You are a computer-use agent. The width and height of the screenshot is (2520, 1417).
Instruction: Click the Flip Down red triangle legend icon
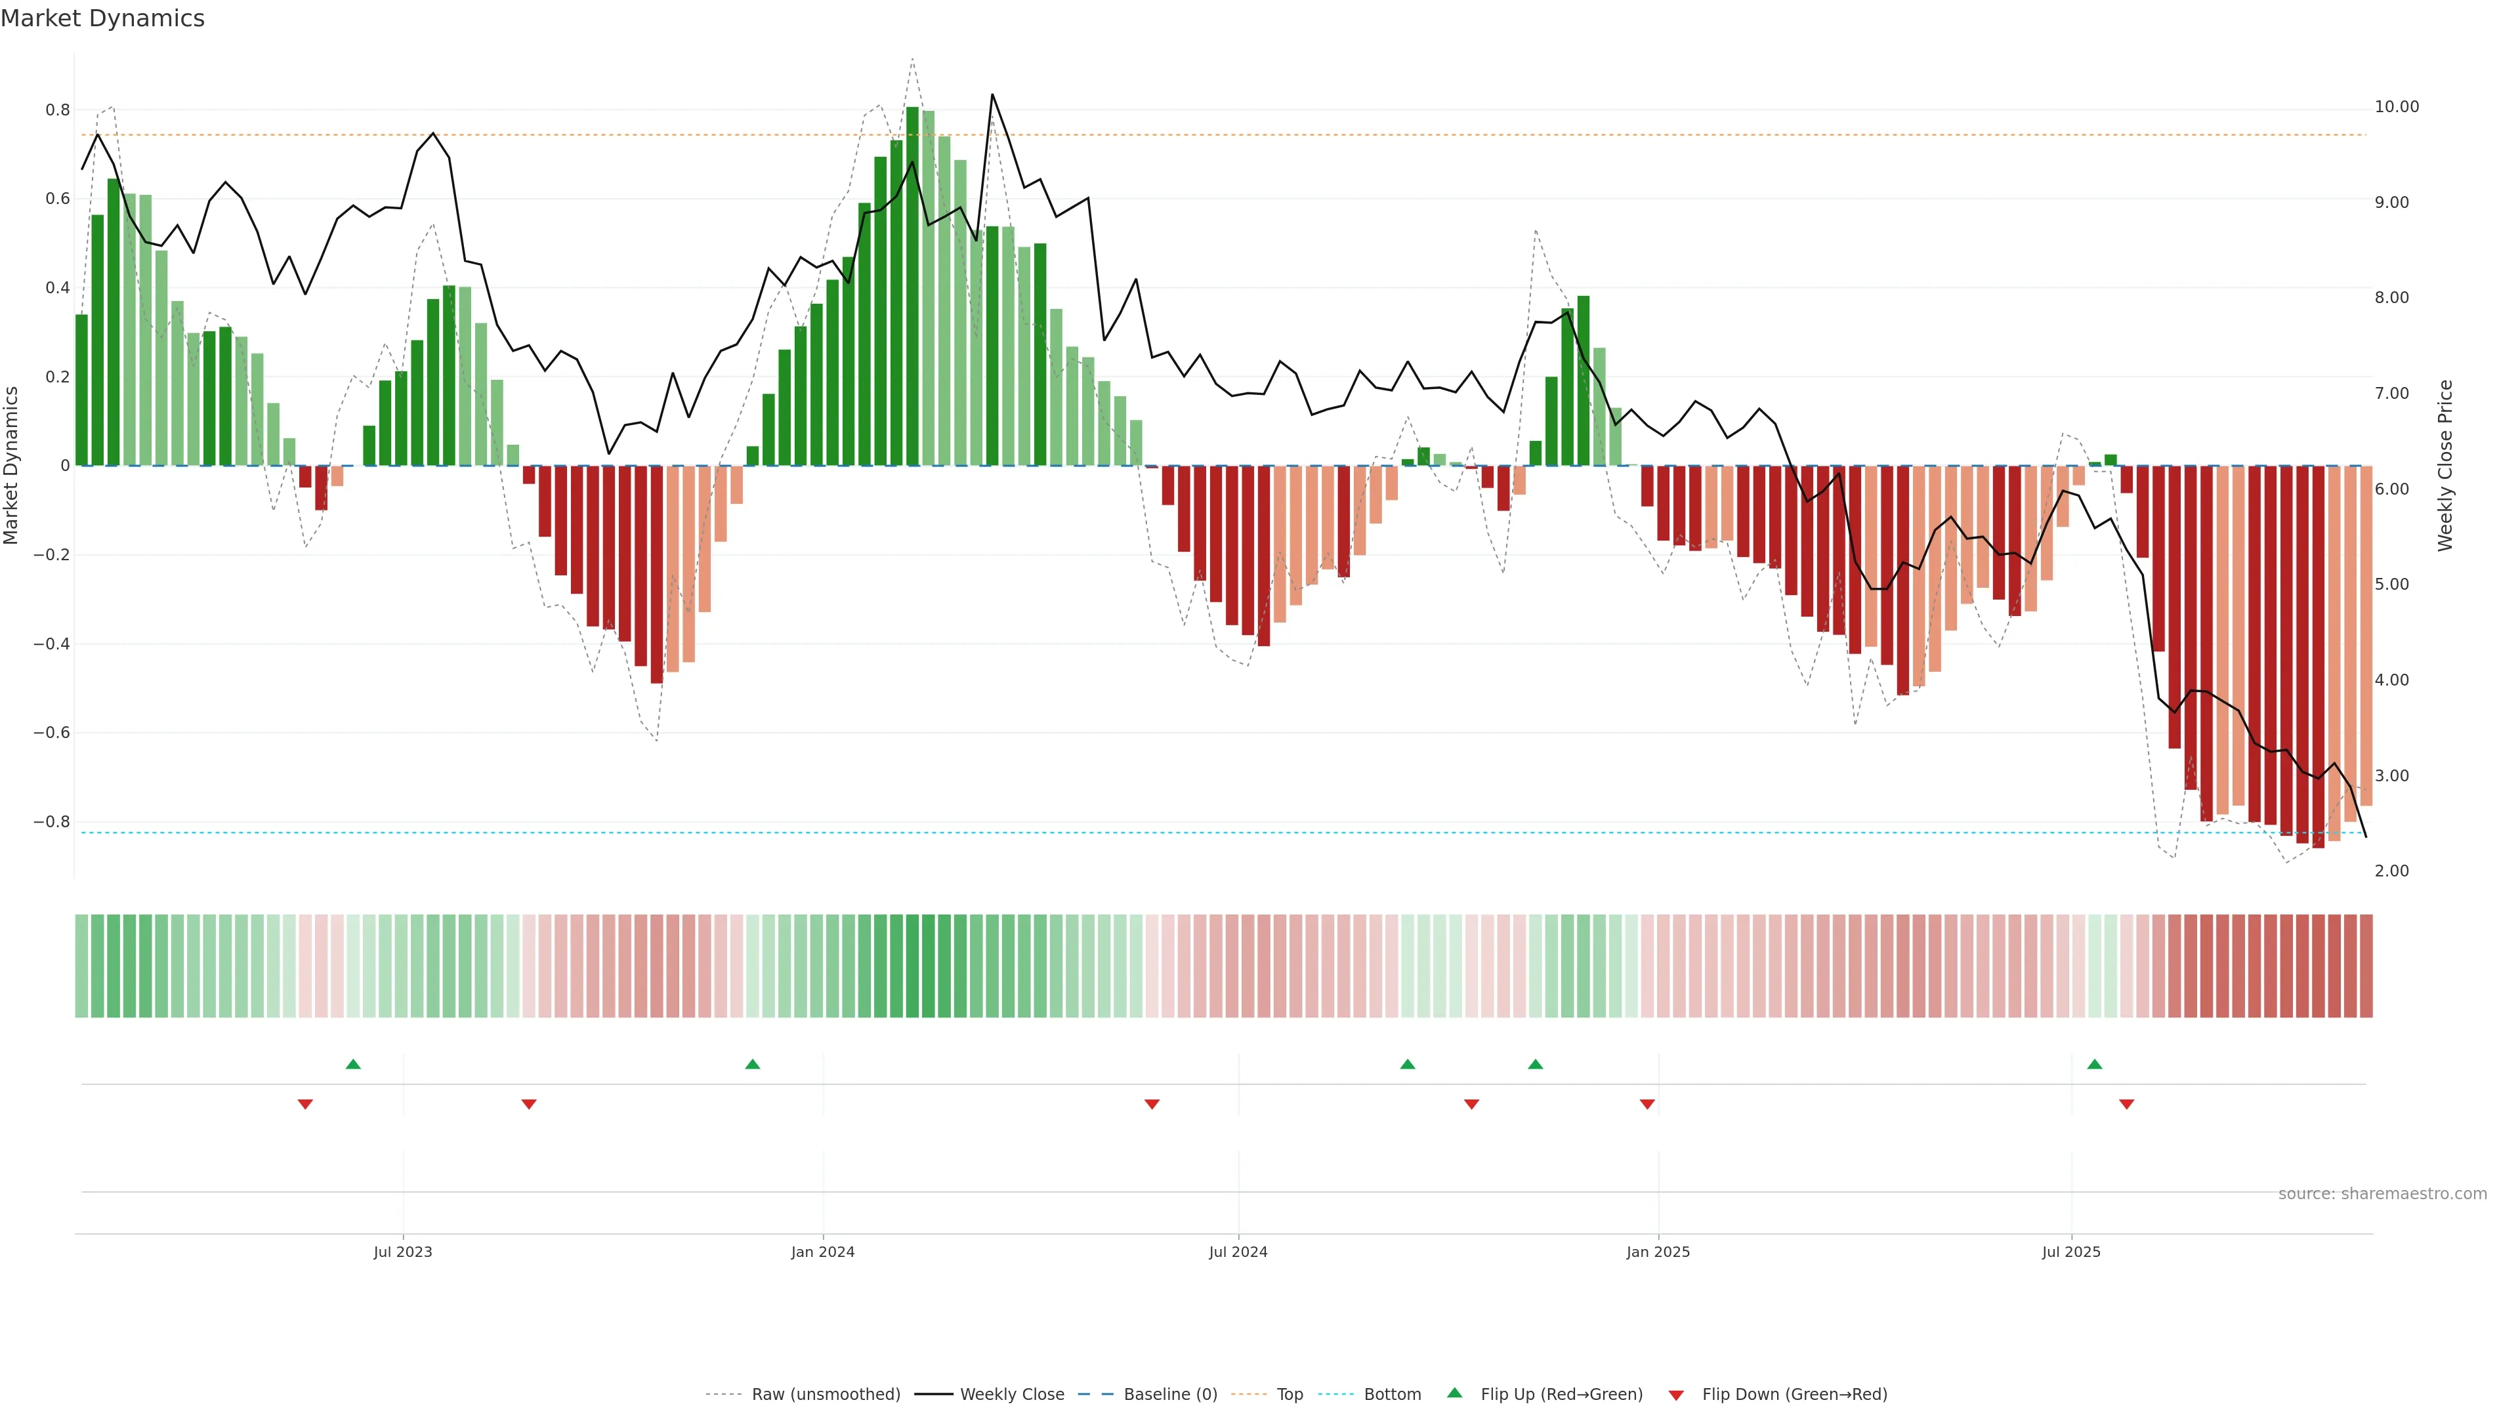(x=1676, y=1395)
